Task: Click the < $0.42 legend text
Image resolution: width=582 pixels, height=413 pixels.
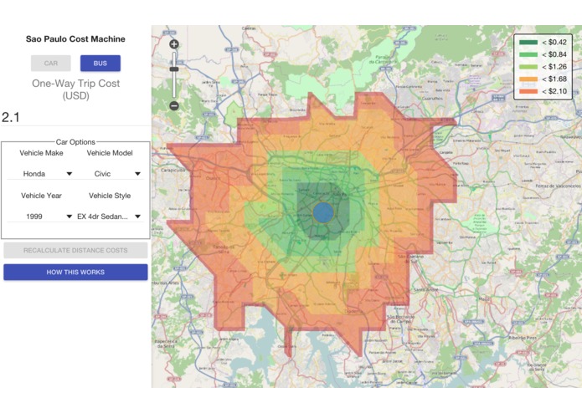Action: pyautogui.click(x=554, y=43)
